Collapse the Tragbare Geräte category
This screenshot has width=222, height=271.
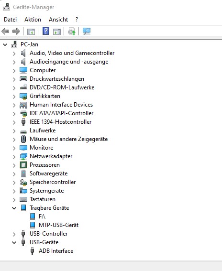[14, 208]
